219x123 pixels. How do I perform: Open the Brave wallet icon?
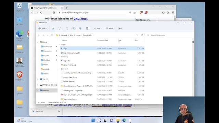(168, 13)
